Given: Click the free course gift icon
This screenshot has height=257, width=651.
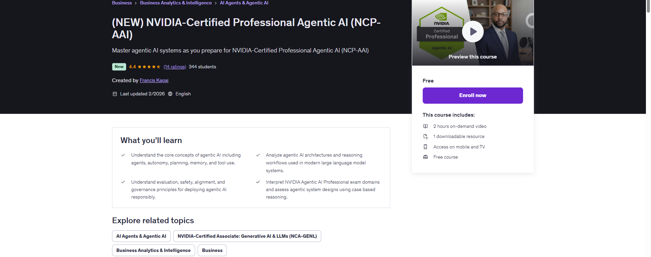Looking at the screenshot, I should pyautogui.click(x=425, y=157).
